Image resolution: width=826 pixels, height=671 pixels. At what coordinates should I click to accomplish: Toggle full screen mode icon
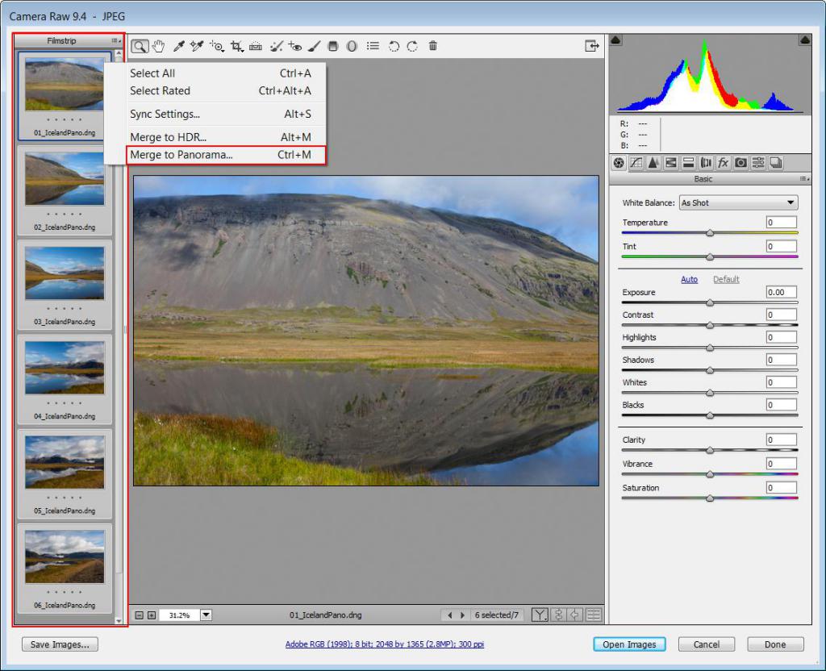(592, 46)
